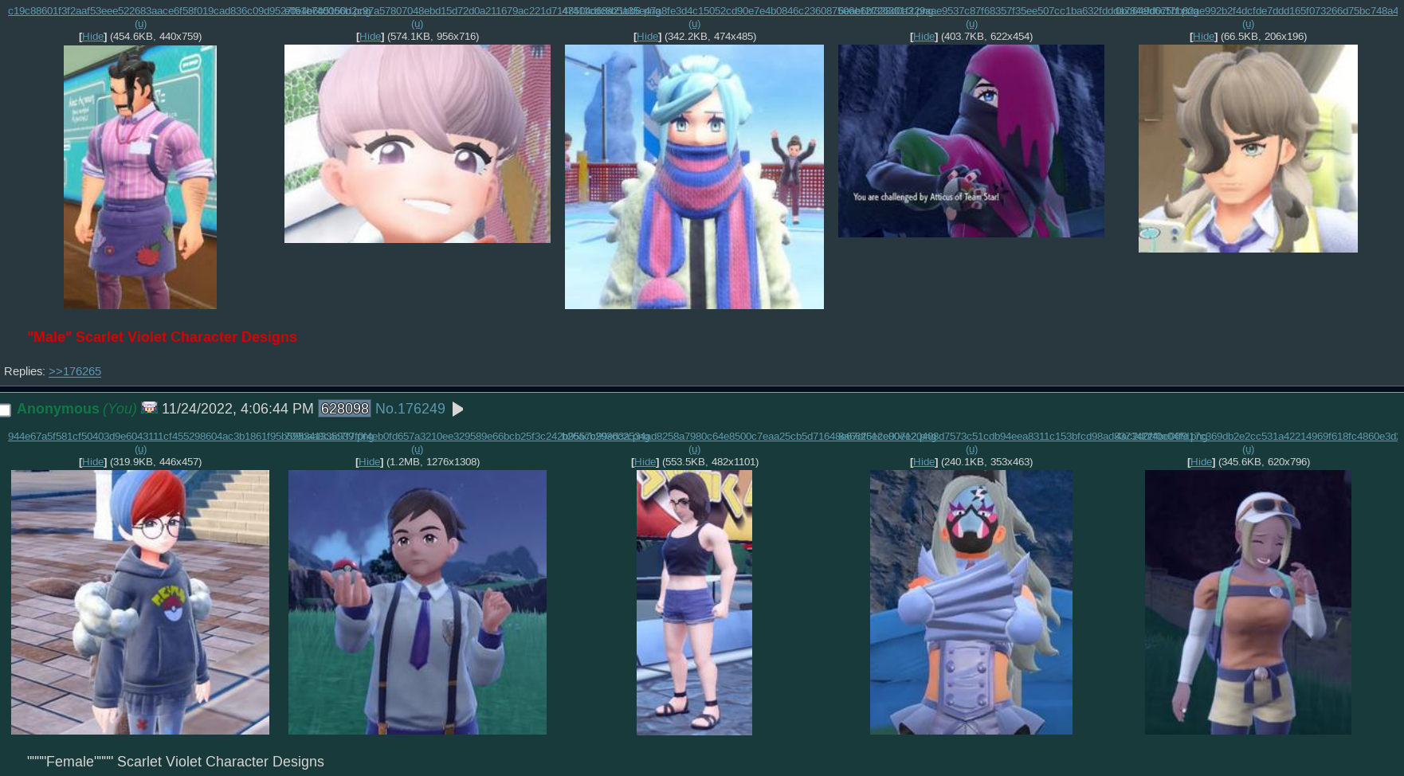This screenshot has width=1404, height=776.
Task: Expand thumbnail of mustached man in purple apron
Action: pyautogui.click(x=140, y=177)
